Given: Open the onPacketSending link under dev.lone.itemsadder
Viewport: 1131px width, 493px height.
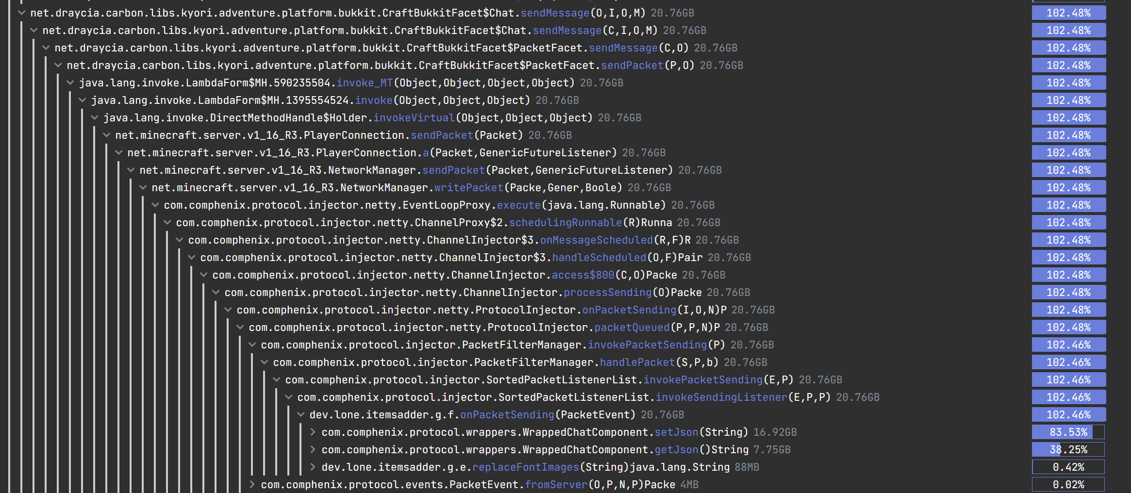Looking at the screenshot, I should [507, 414].
